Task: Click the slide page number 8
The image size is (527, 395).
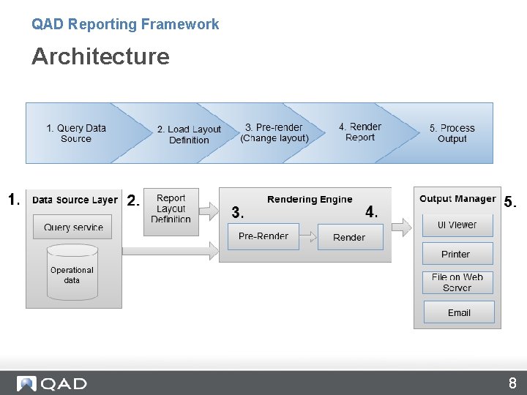Action: point(512,383)
